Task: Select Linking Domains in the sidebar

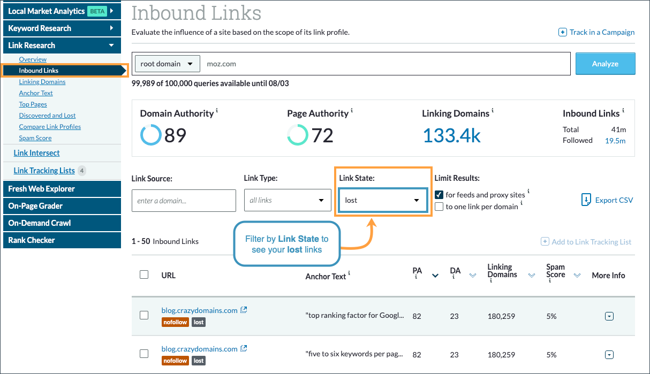Action: click(42, 81)
